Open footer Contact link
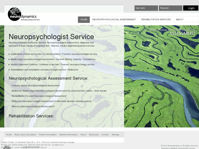This screenshot has height=149, width=199. (105, 135)
